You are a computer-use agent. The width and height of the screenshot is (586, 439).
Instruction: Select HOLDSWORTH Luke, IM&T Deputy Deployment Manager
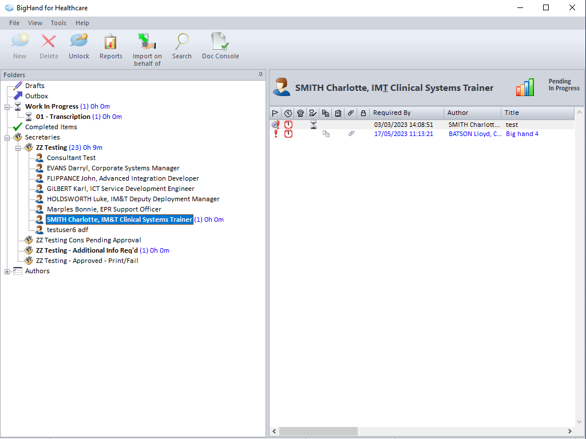(133, 199)
